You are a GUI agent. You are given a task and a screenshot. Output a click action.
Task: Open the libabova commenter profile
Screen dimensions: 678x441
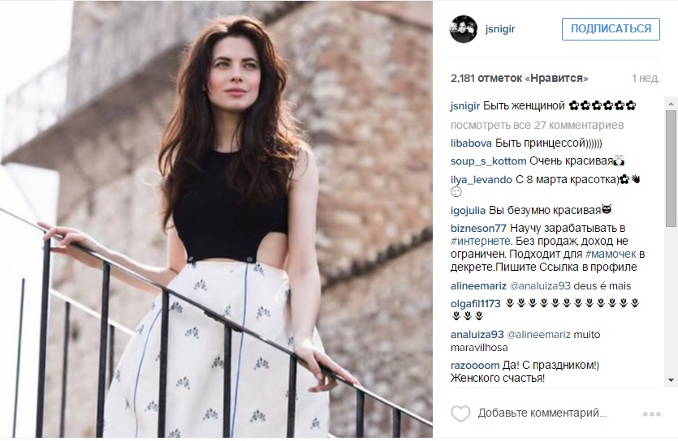tap(471, 143)
